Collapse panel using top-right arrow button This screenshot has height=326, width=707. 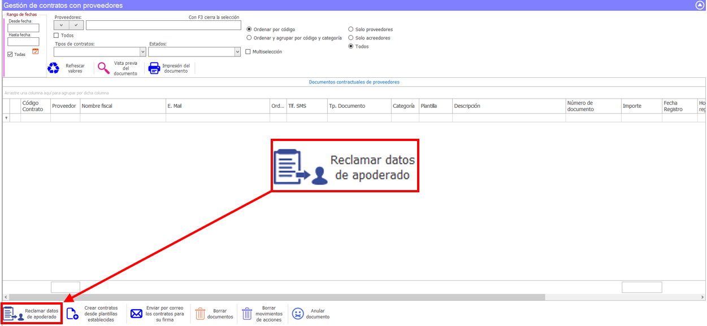pyautogui.click(x=699, y=5)
